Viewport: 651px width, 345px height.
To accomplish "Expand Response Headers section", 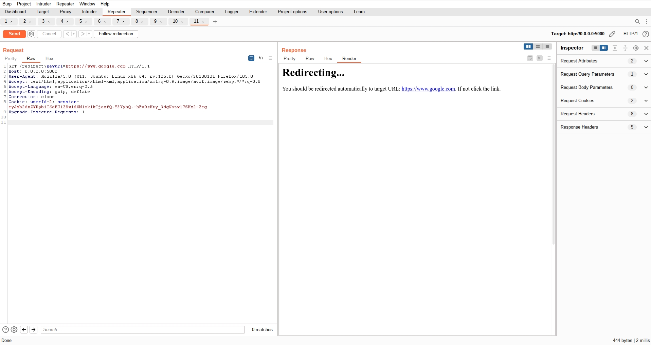I will pos(646,127).
